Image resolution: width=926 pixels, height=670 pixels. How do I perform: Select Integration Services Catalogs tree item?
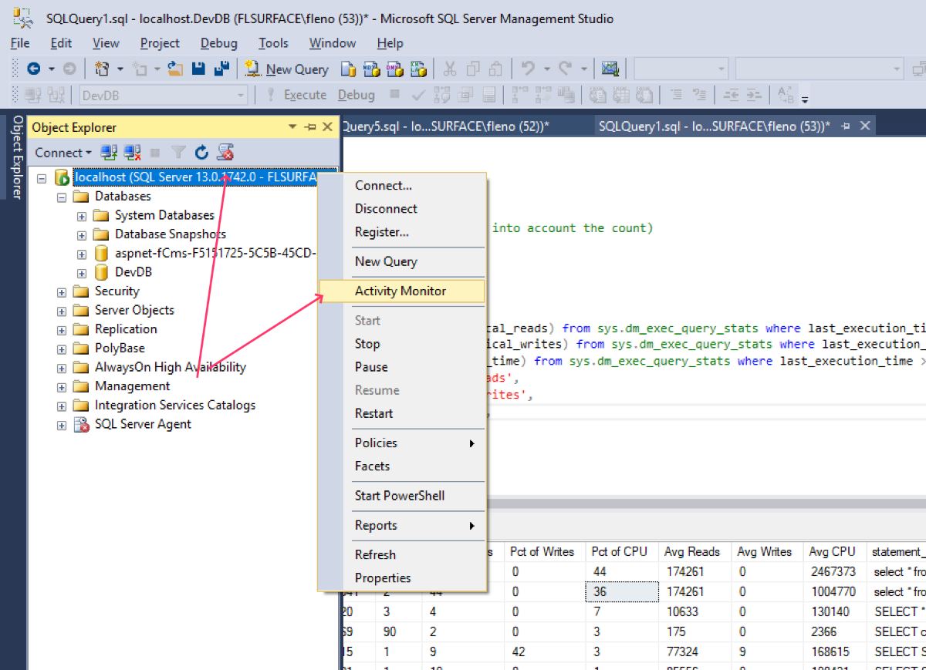175,406
